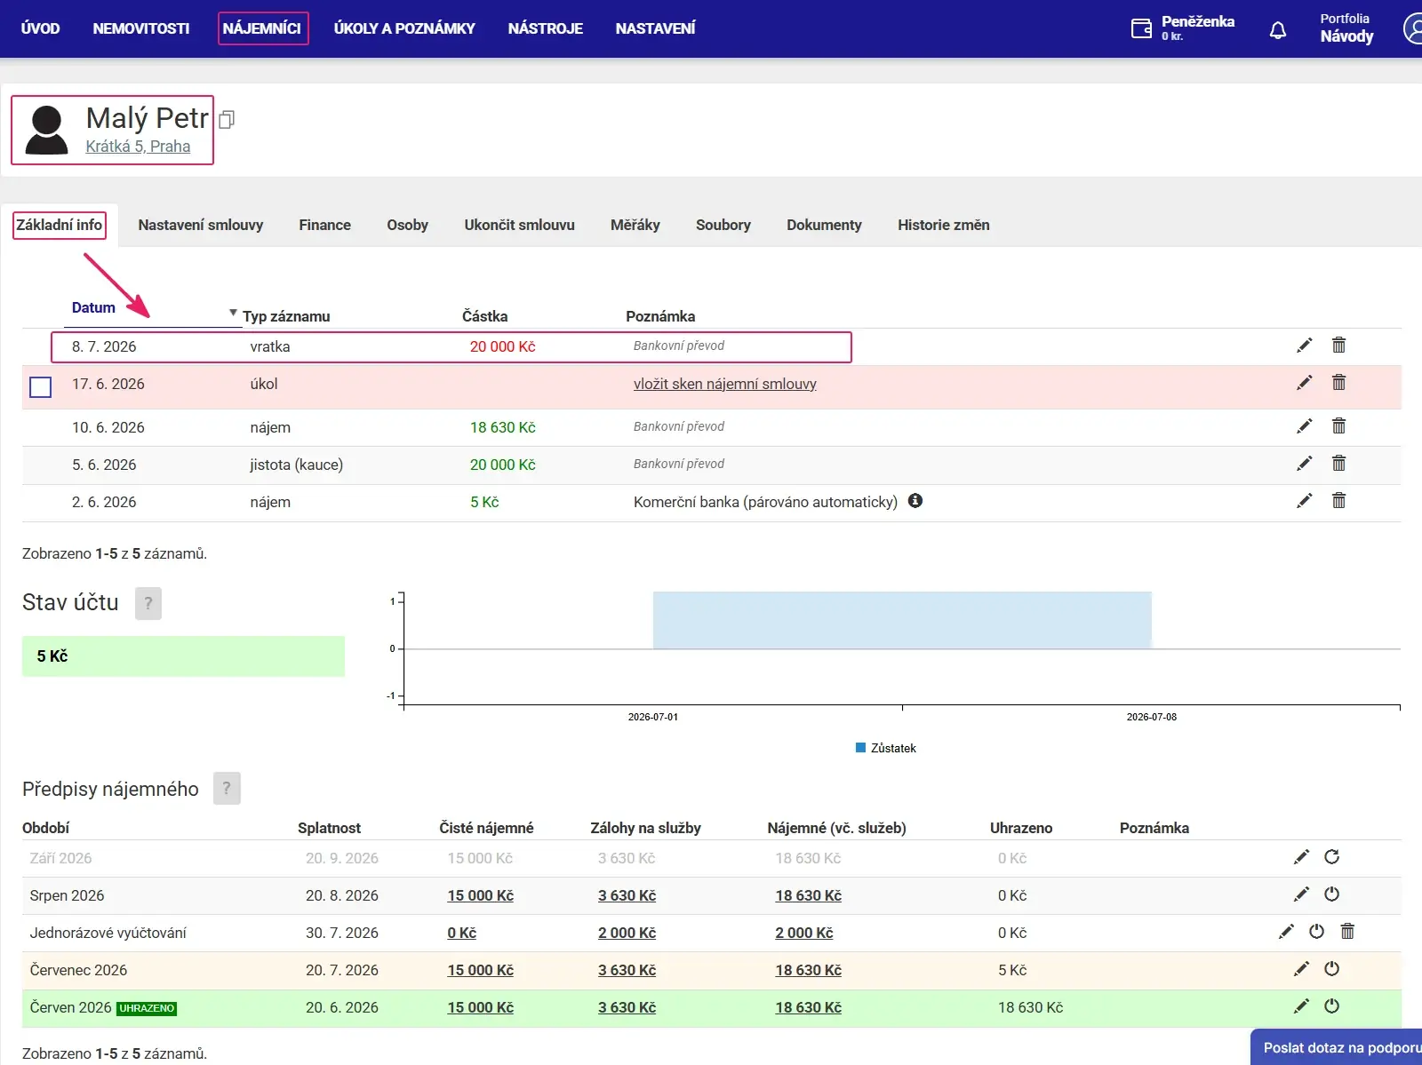
Task: Toggle power icon for Srpen 2026
Action: coord(1331,894)
